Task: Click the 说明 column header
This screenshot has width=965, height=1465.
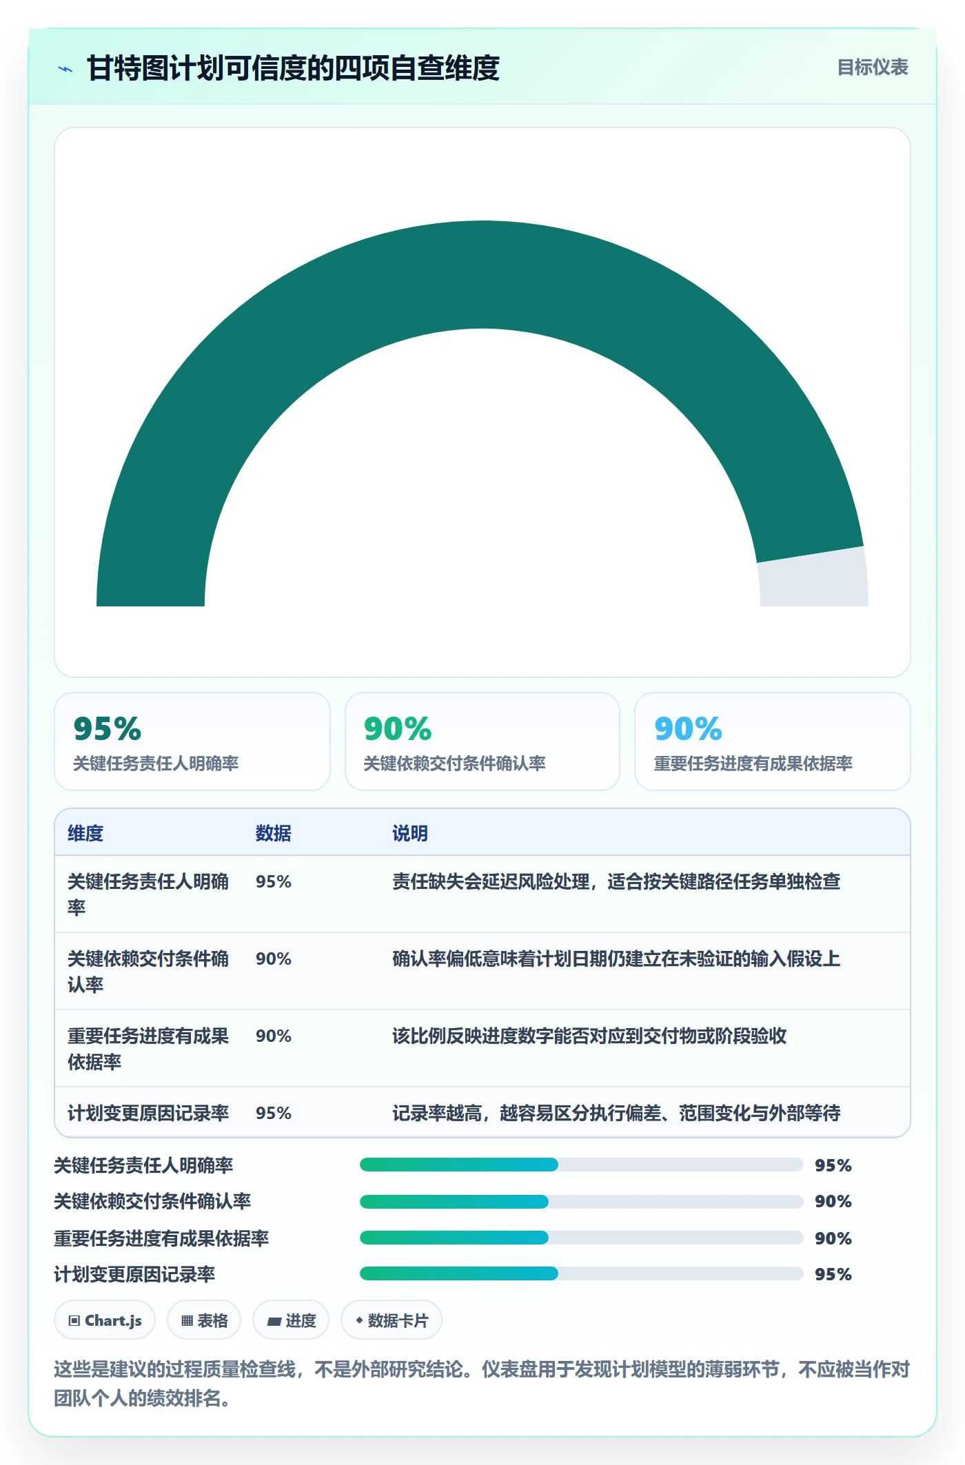Action: (410, 833)
